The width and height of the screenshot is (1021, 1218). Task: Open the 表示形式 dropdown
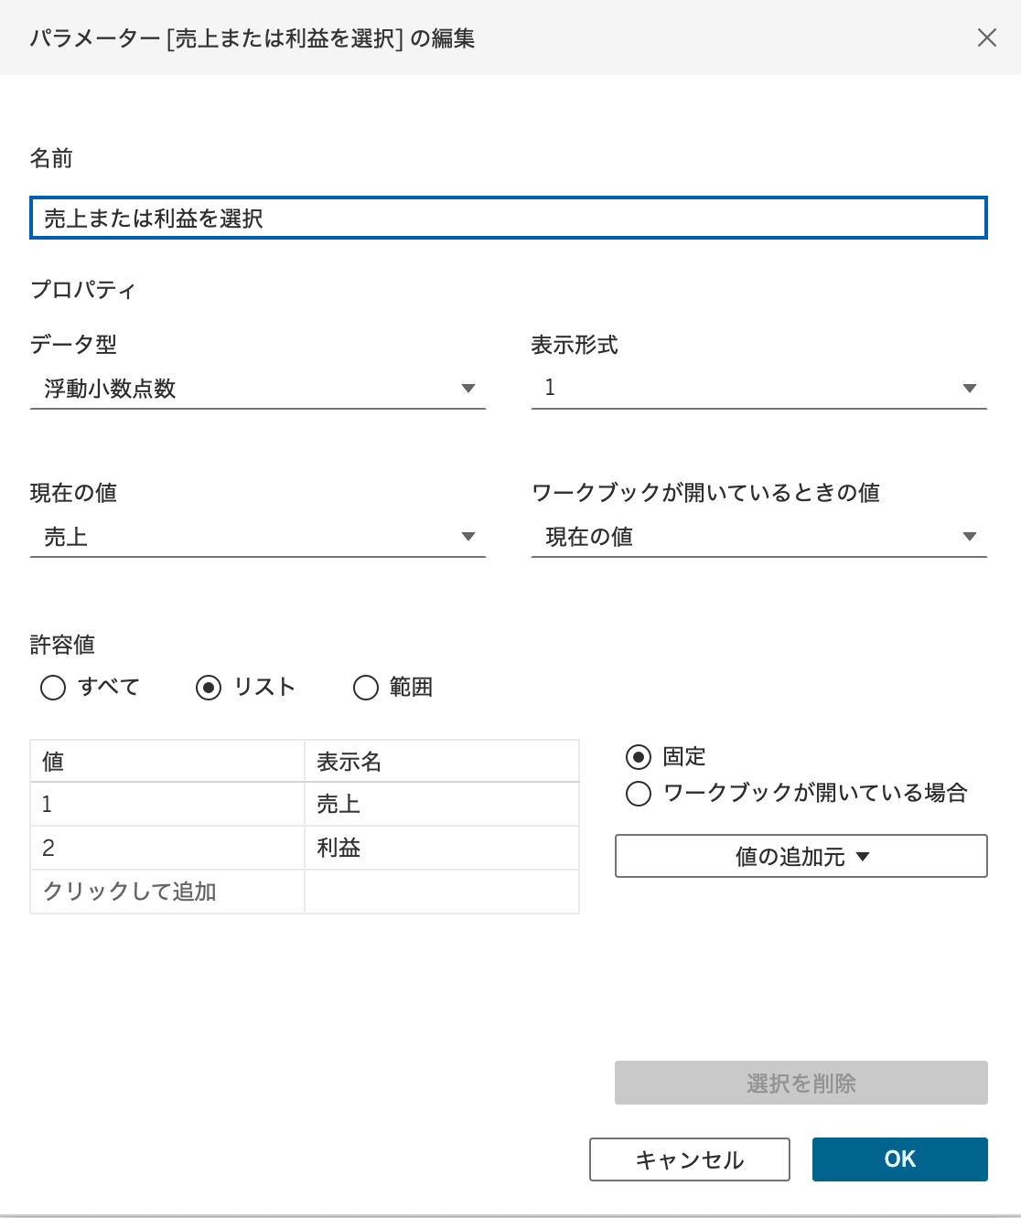759,389
